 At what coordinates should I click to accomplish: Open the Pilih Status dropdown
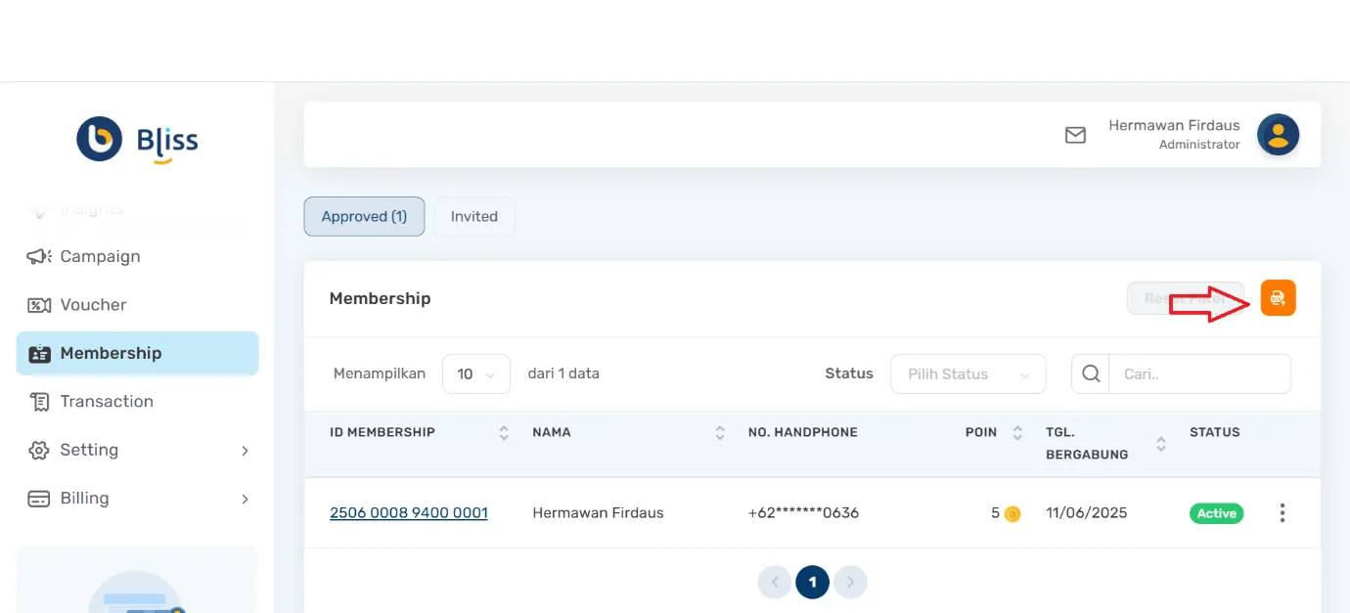967,373
